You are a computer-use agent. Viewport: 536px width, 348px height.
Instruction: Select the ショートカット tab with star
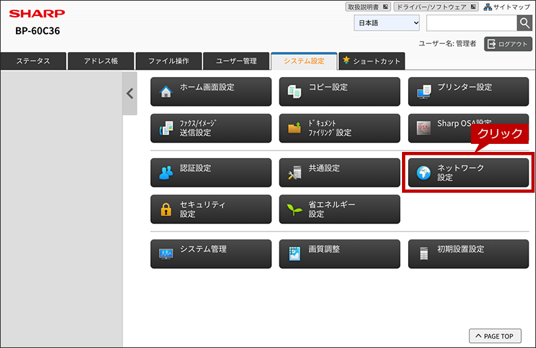(372, 61)
